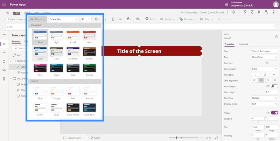This screenshot has height=141, width=280.
Task: Select the Properties tab
Action: pos(230,44)
